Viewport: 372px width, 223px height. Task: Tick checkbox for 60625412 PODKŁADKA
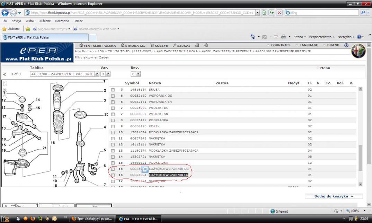[113, 120]
